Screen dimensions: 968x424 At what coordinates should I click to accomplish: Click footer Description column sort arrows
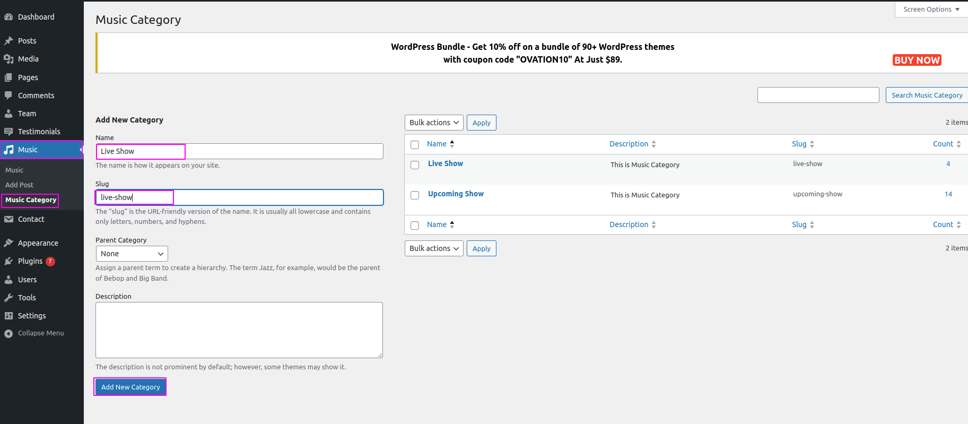653,224
